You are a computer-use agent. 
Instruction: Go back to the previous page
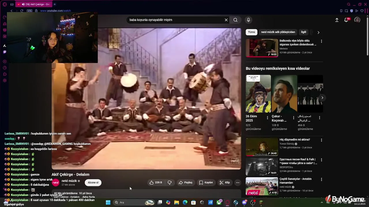tap(12, 11)
